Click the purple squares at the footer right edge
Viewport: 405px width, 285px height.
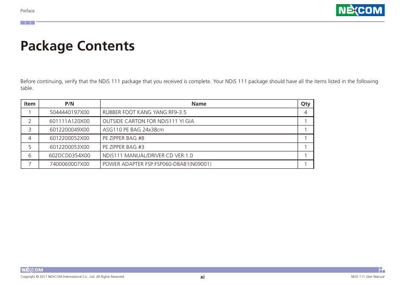click(x=382, y=270)
